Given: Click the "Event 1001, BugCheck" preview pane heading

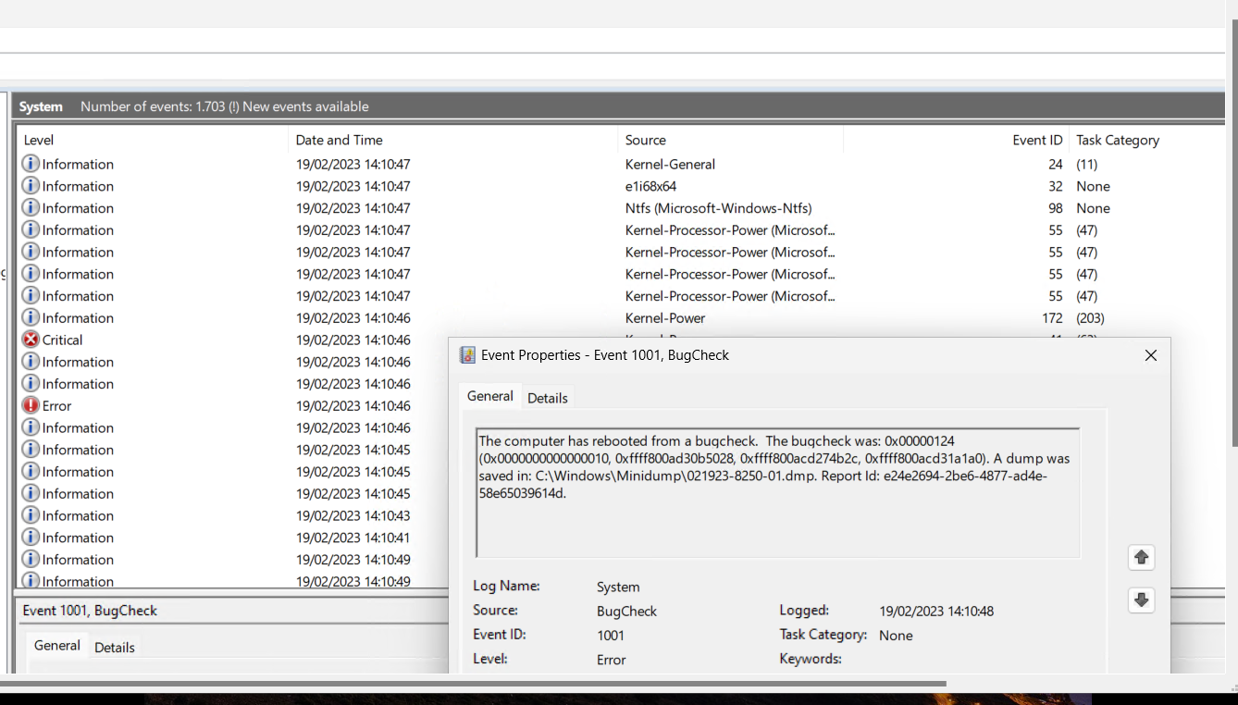Looking at the screenshot, I should pyautogui.click(x=90, y=611).
